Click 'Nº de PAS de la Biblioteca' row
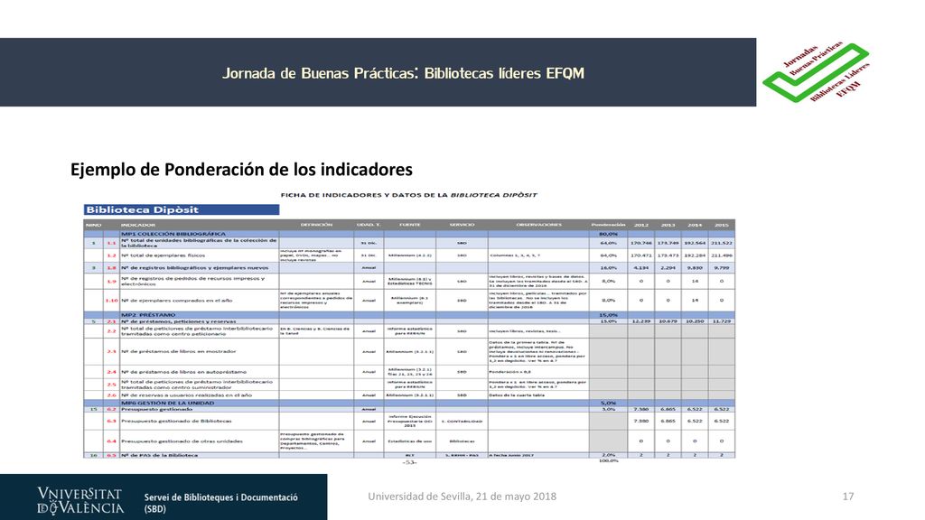 (409, 455)
